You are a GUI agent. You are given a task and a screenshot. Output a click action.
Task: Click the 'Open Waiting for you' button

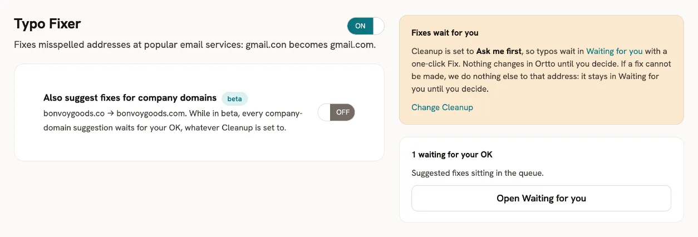point(541,198)
